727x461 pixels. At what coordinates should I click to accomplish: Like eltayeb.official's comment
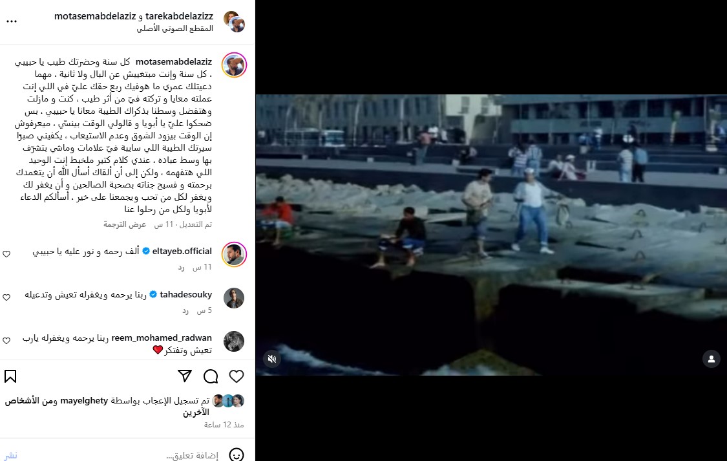point(6,254)
